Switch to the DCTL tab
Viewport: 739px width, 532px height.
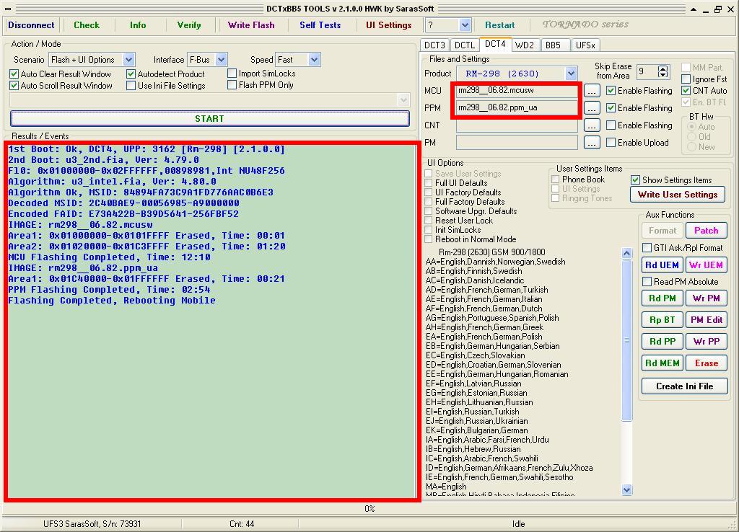[x=465, y=45]
